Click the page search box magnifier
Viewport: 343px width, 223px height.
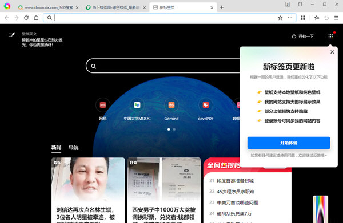coord(94,66)
